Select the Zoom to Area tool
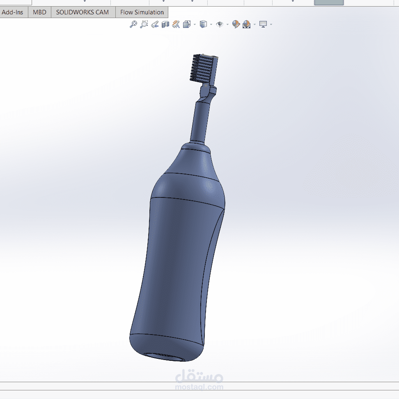399x399 pixels. point(144,25)
